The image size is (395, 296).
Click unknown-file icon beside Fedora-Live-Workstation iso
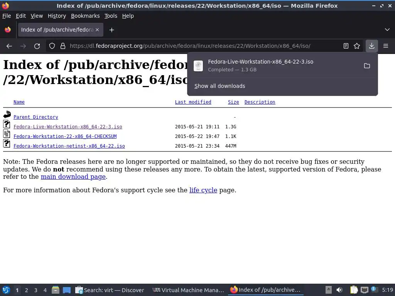(7, 124)
